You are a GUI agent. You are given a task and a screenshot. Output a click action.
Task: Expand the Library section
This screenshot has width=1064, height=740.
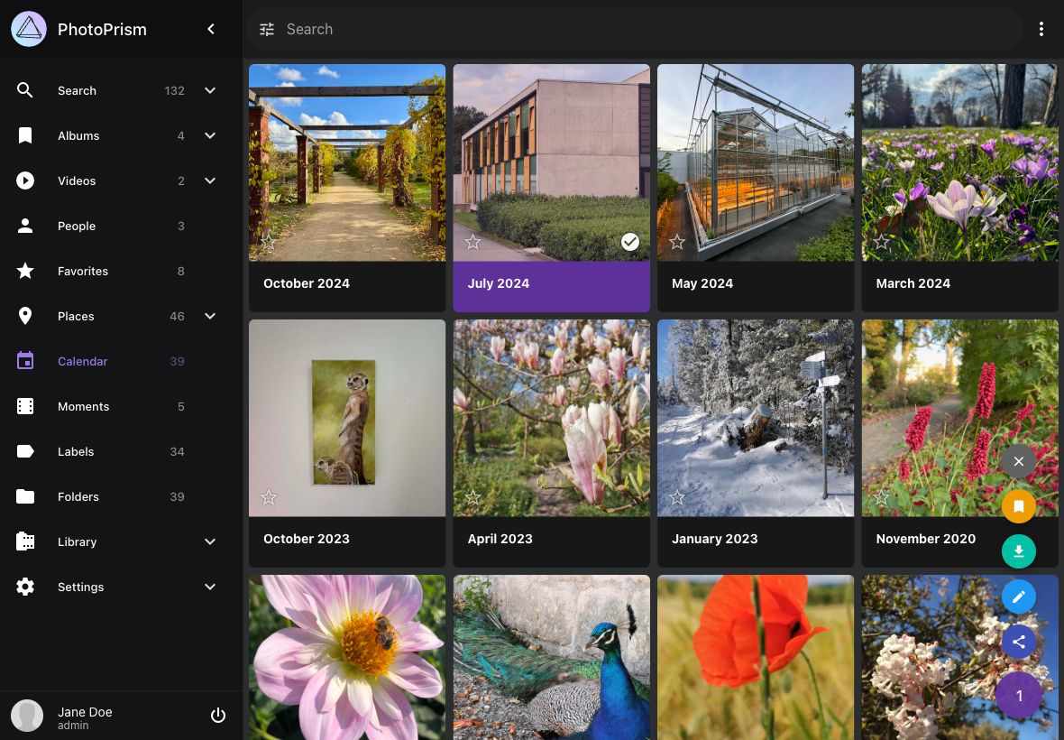(x=210, y=541)
